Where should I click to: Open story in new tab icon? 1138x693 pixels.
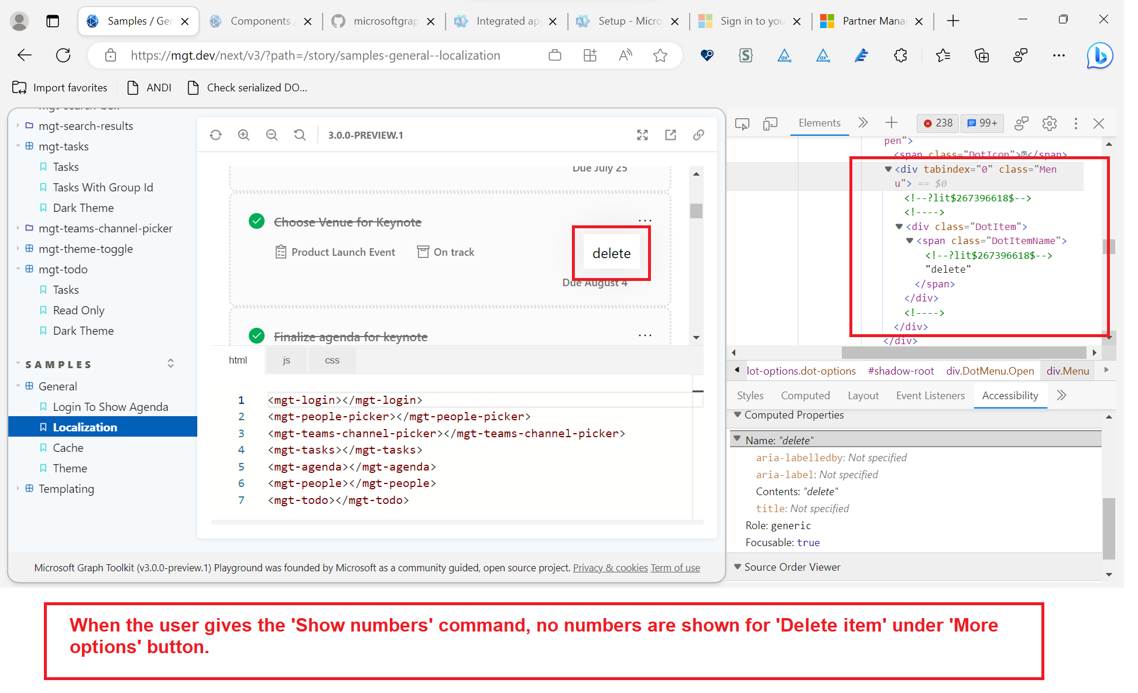tap(670, 135)
